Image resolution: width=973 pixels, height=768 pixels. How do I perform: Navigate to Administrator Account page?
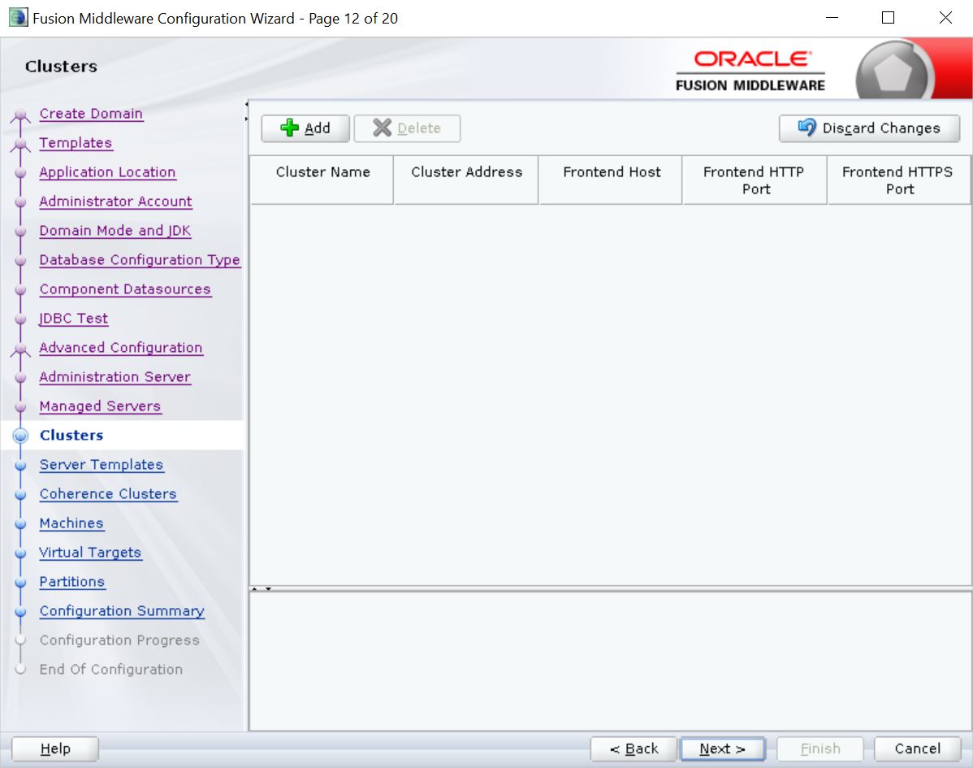pyautogui.click(x=115, y=202)
